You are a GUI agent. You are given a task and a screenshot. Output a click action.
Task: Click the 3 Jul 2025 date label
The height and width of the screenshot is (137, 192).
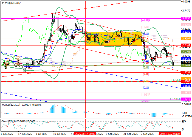click(x=41, y=134)
